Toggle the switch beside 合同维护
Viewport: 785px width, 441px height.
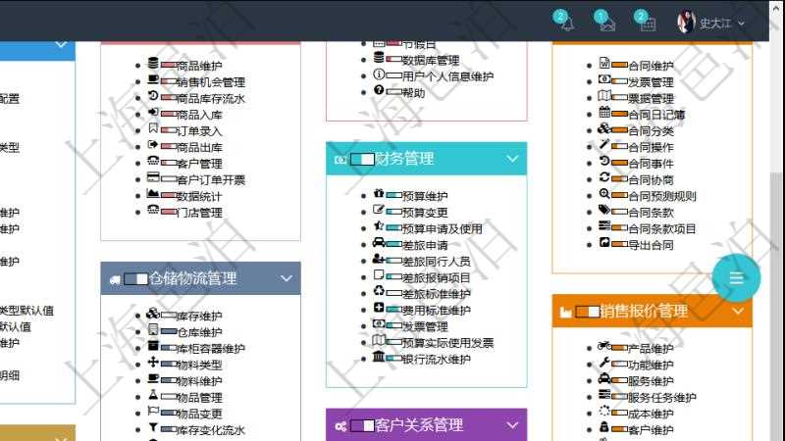(x=620, y=66)
